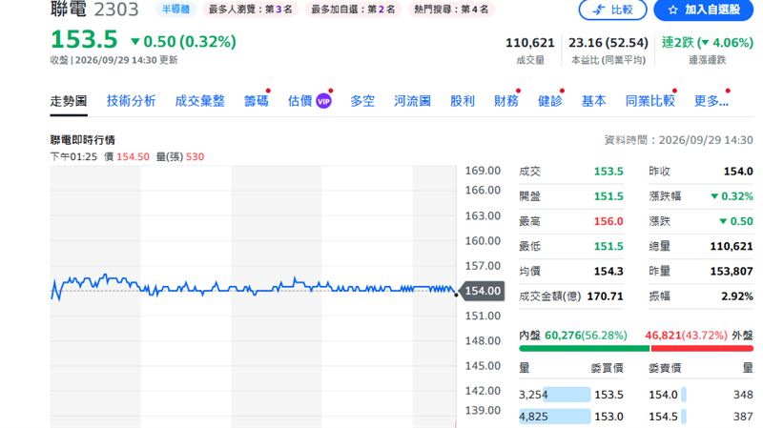Click the 比較 compare button
Screen dimensions: 763x428
click(612, 10)
